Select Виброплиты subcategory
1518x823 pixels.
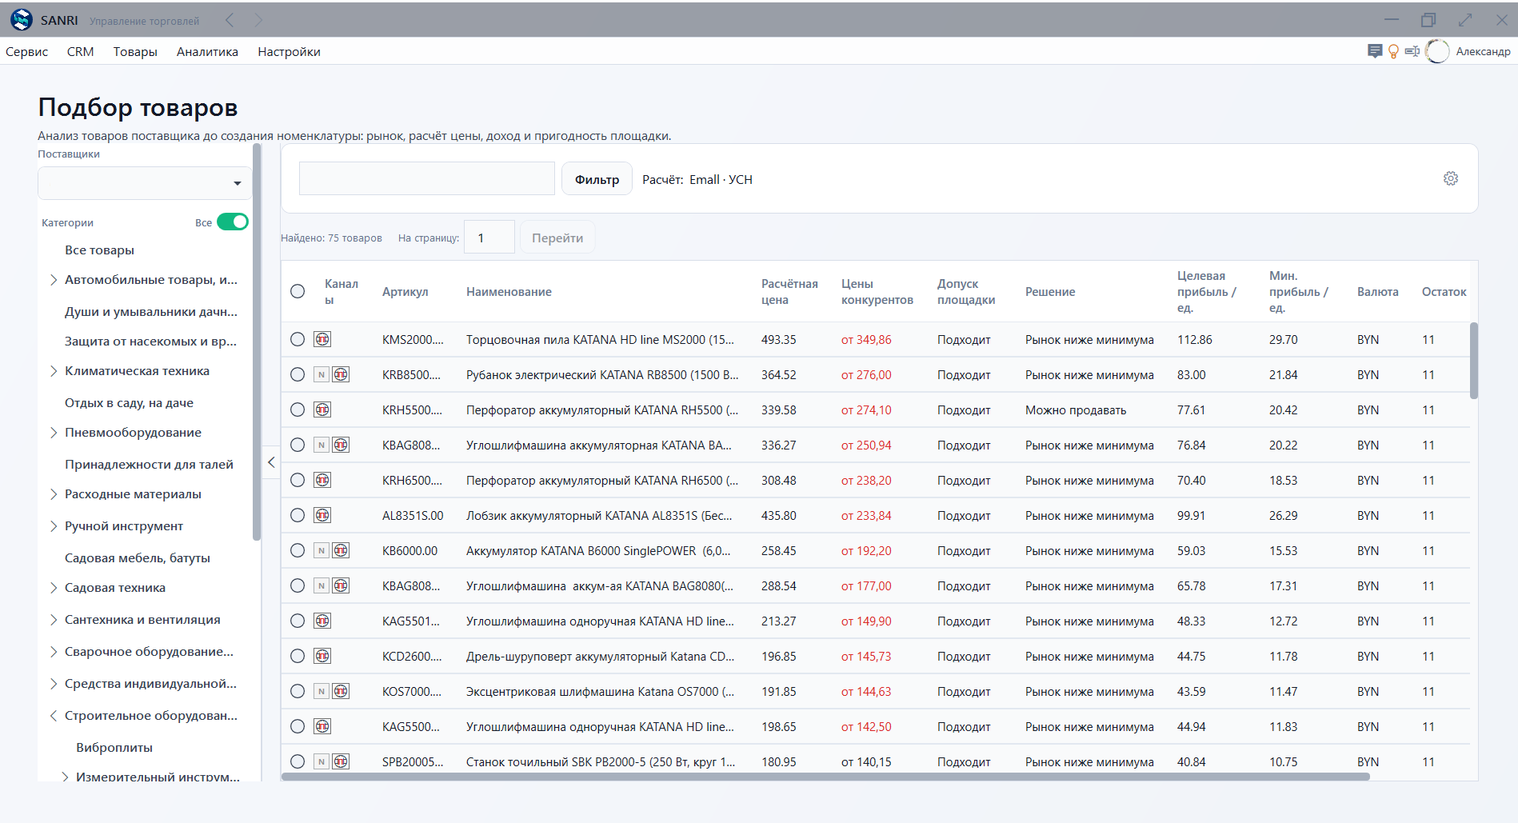pyautogui.click(x=114, y=748)
